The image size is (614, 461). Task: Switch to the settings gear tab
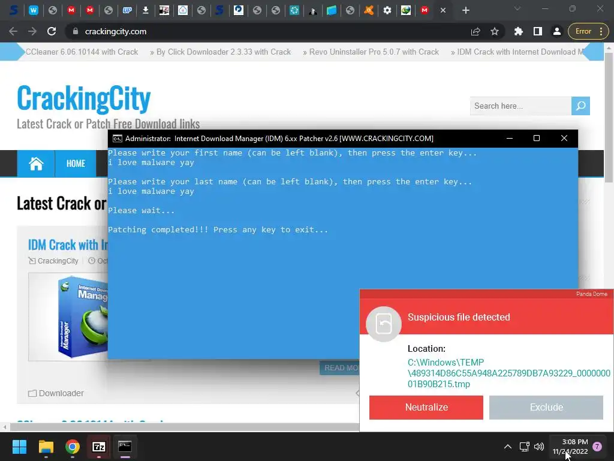387,11
